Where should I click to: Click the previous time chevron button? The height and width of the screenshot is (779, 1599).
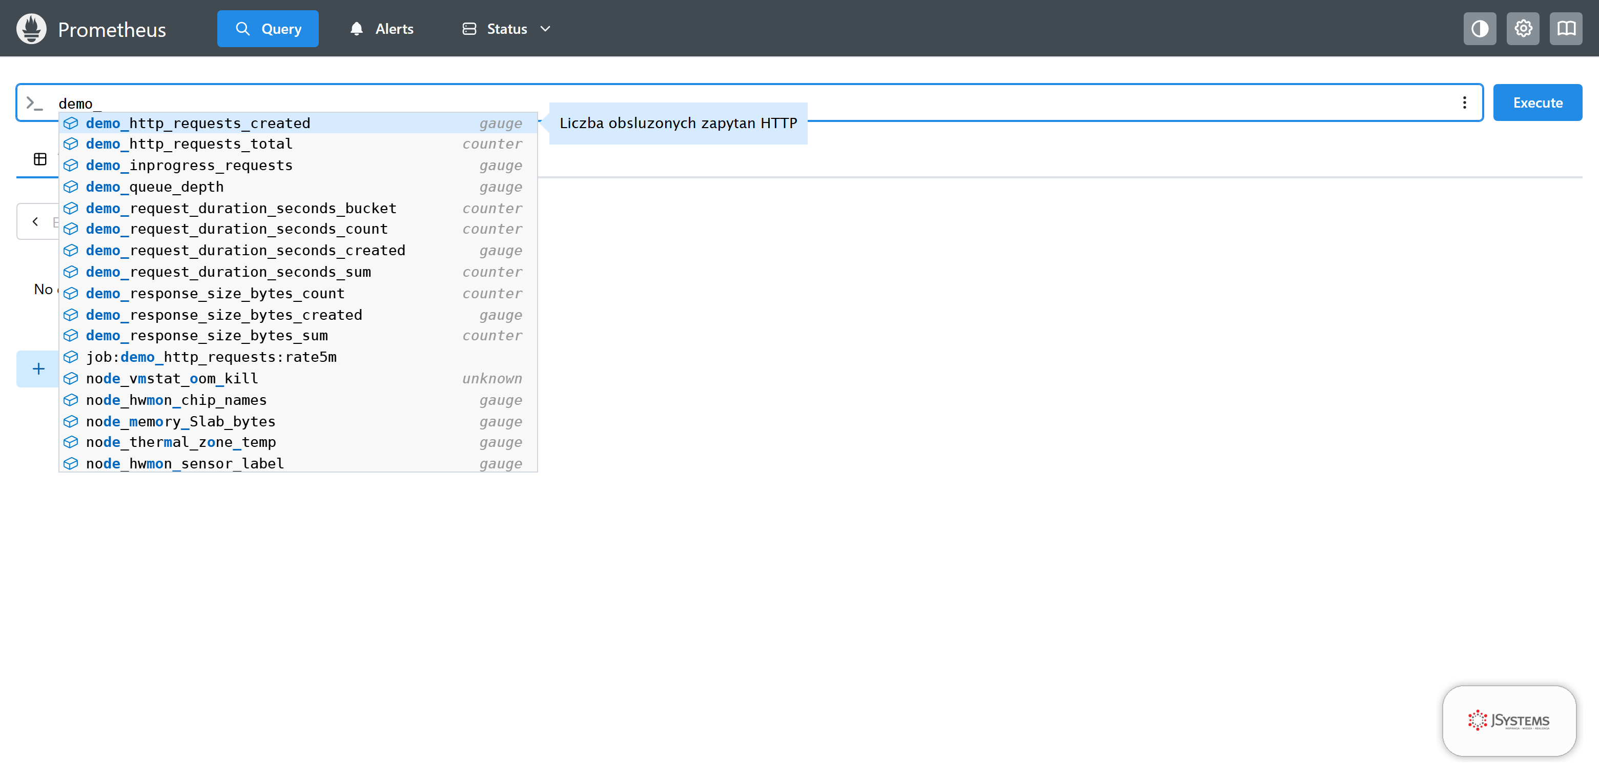[35, 221]
